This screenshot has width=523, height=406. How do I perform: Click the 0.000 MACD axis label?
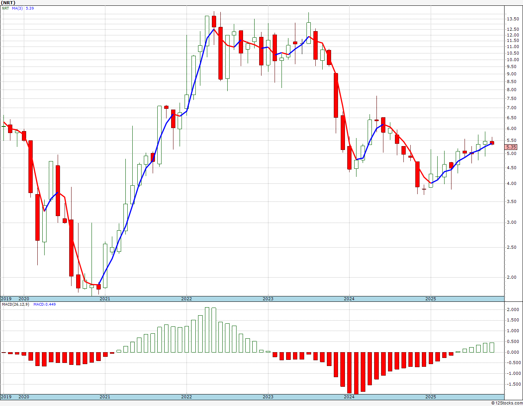pyautogui.click(x=513, y=352)
